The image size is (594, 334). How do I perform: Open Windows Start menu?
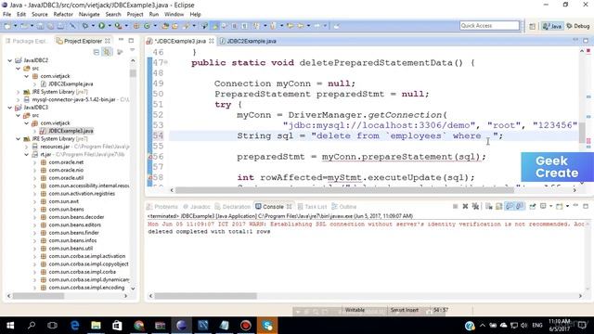pyautogui.click(x=10, y=326)
